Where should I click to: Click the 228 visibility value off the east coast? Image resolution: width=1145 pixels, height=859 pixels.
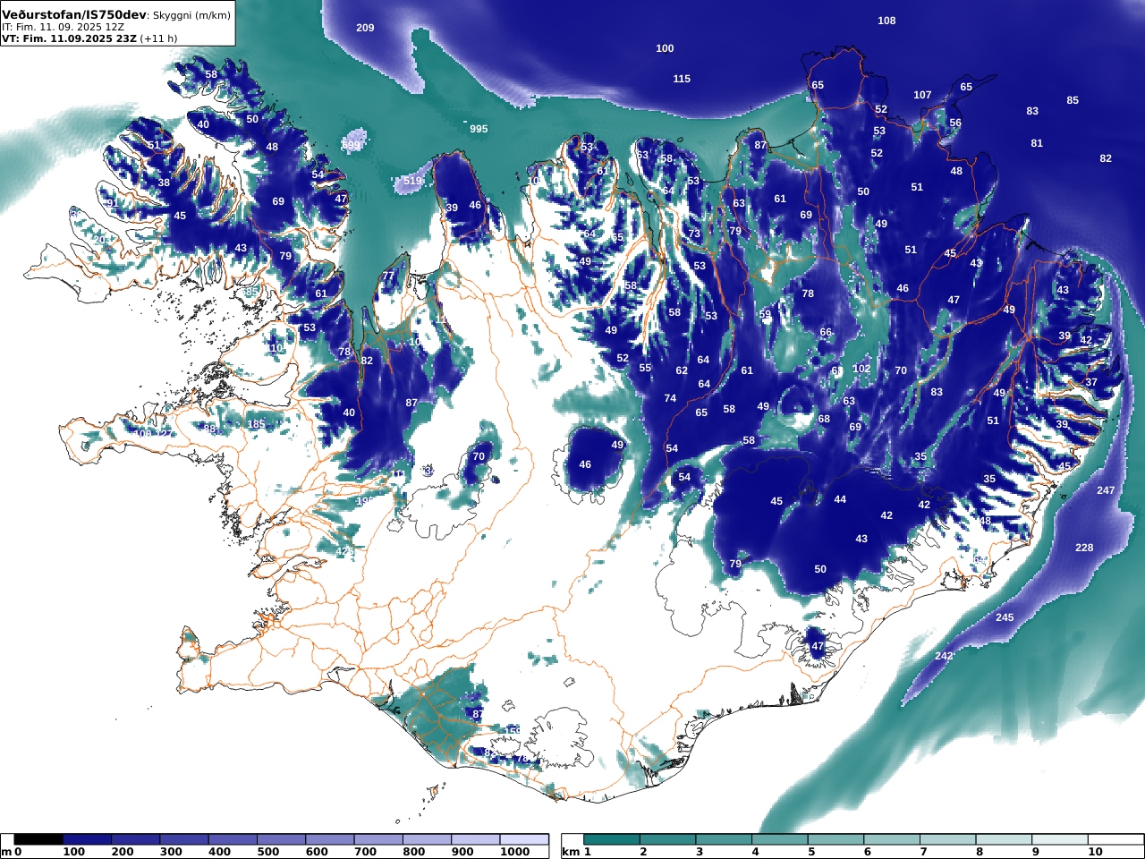click(x=1084, y=548)
